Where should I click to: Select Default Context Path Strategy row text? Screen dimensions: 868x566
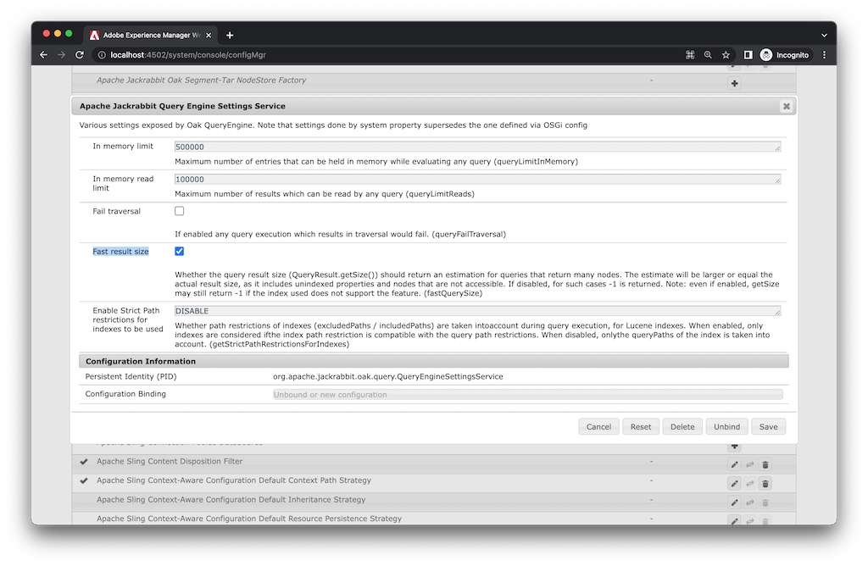point(234,480)
